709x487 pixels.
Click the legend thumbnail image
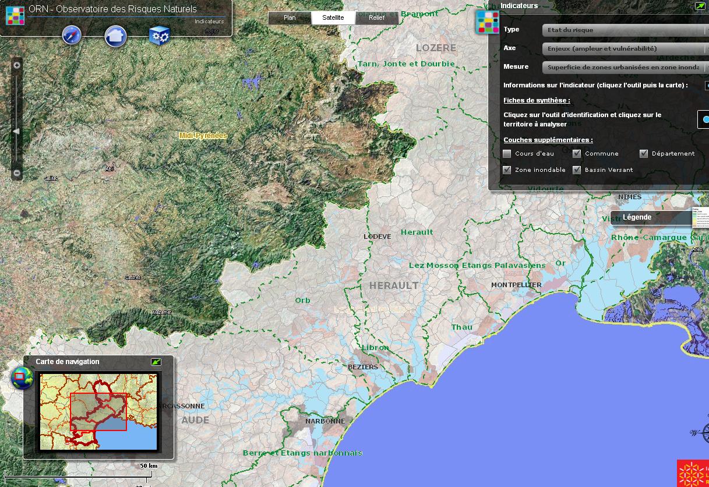tap(701, 218)
